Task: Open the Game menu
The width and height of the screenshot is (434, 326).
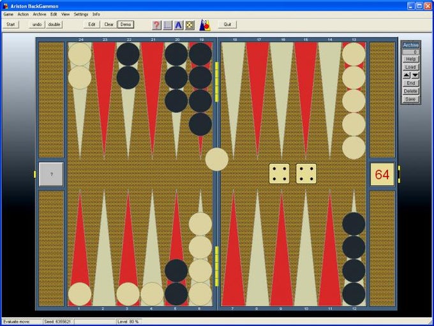Action: point(8,14)
